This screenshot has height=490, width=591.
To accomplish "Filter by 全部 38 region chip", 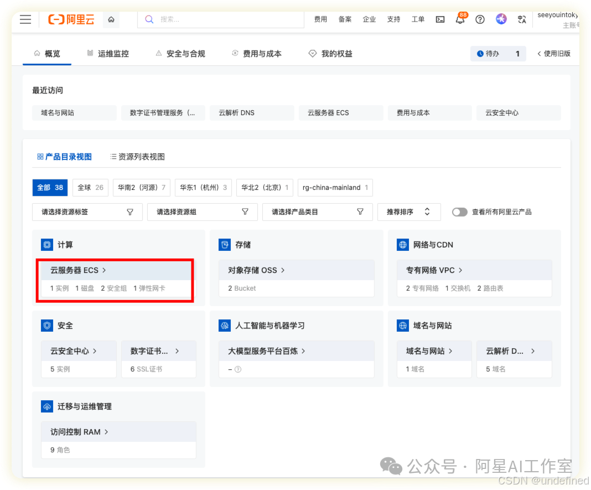I will [x=50, y=188].
